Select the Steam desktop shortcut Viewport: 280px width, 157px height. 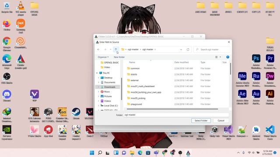[76, 113]
